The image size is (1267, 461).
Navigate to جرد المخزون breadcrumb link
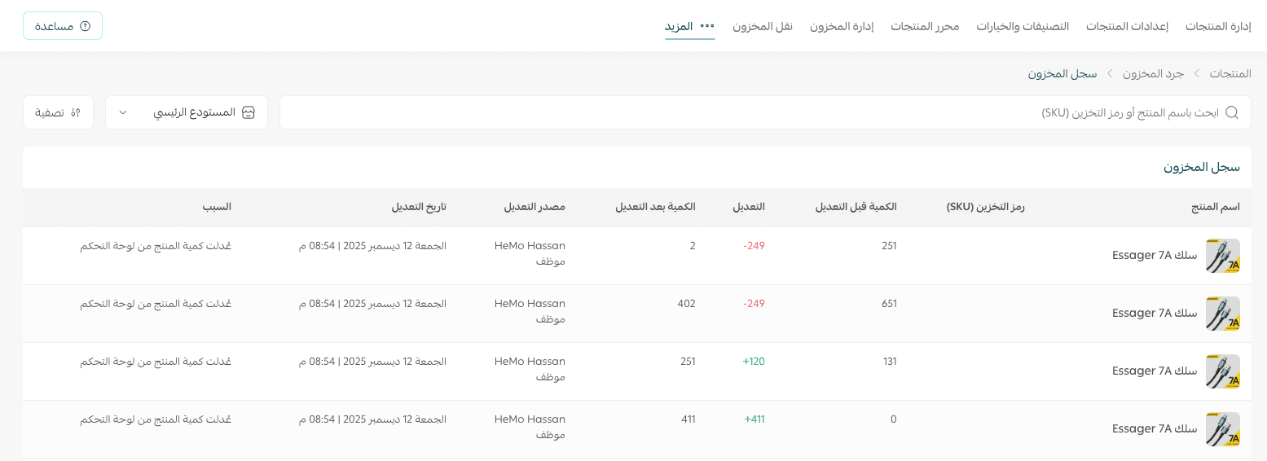point(1152,73)
